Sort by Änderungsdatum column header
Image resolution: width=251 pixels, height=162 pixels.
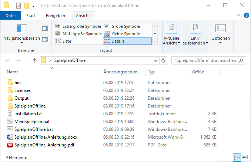[x=120, y=72]
